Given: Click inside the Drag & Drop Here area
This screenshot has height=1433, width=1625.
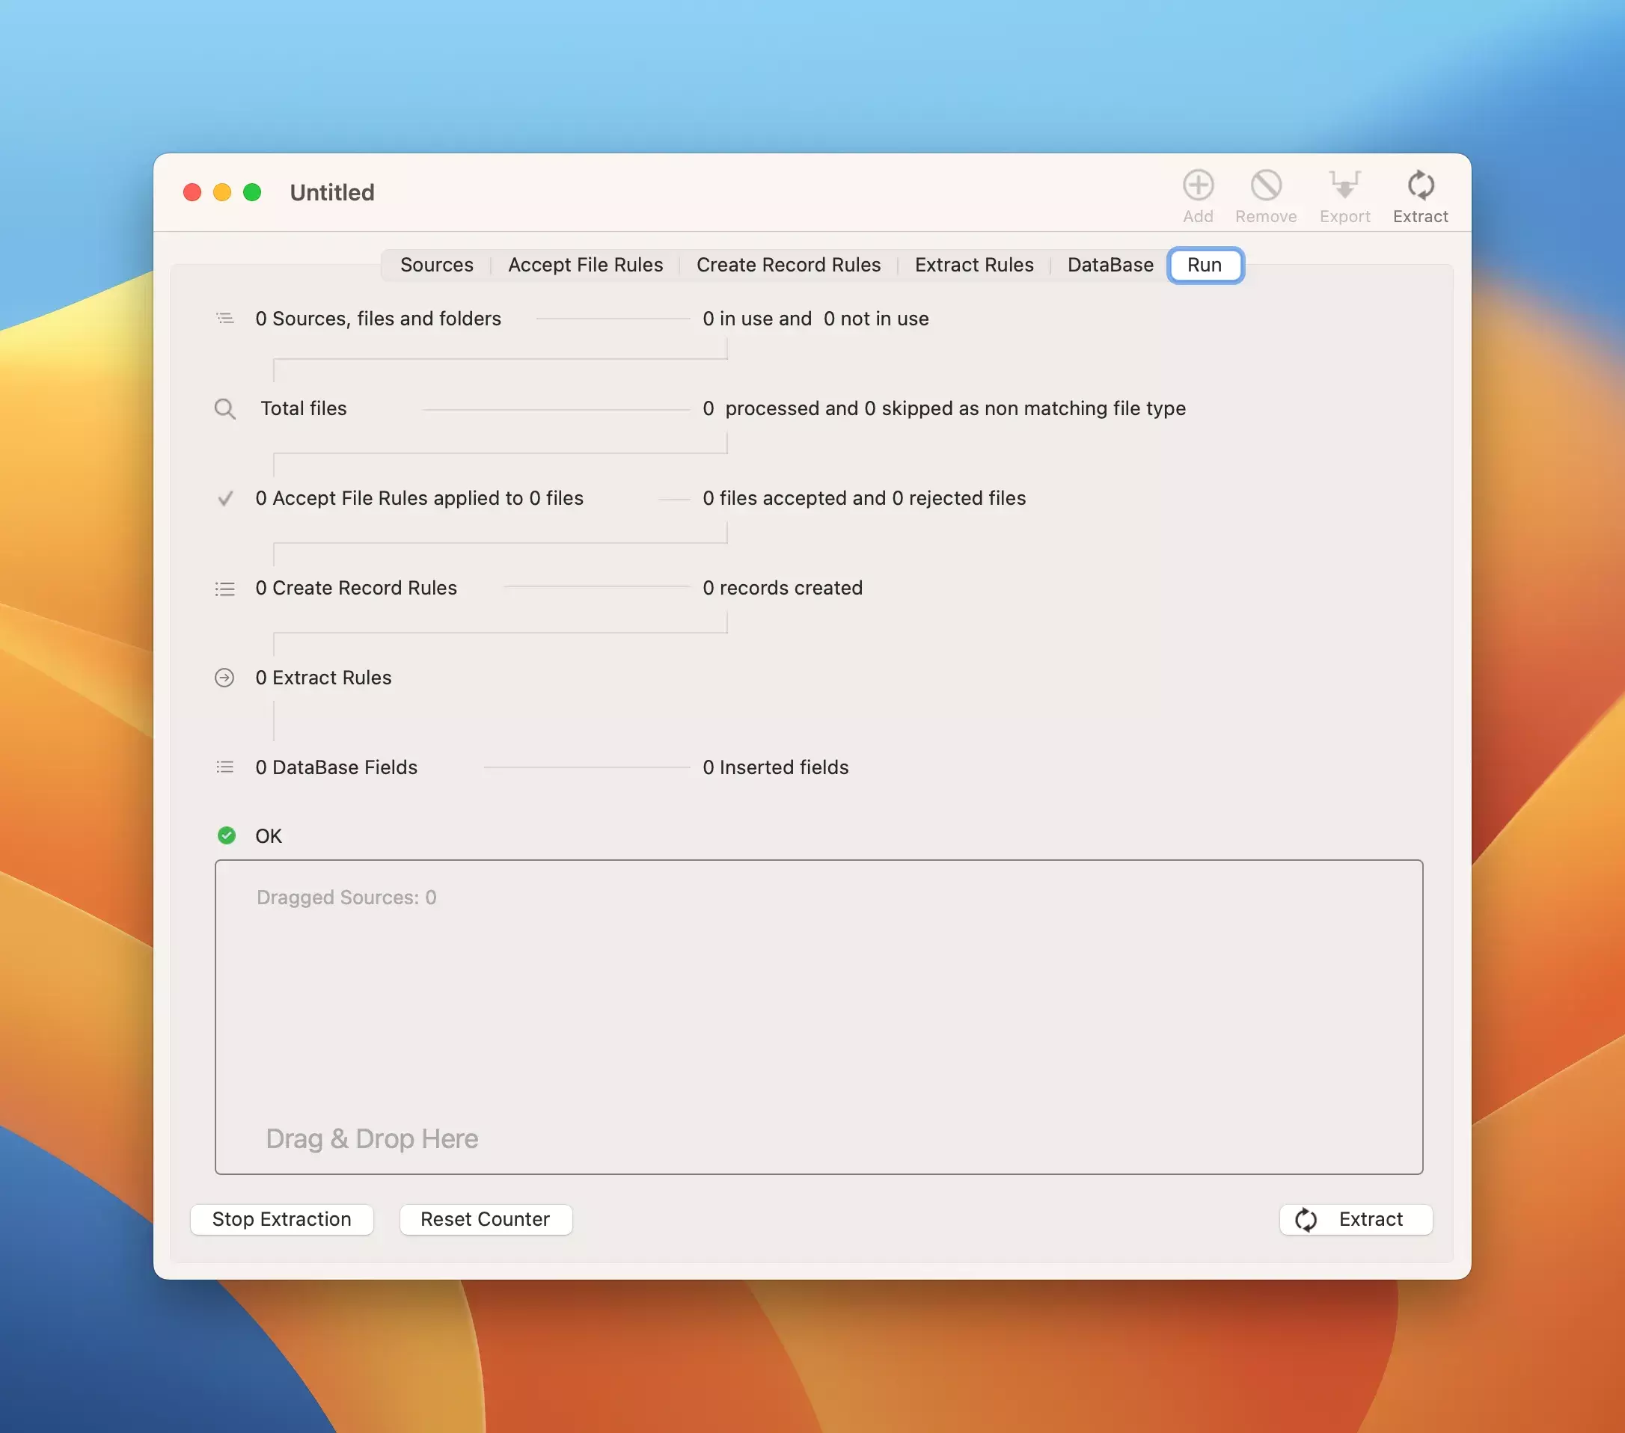Looking at the screenshot, I should 818,1016.
